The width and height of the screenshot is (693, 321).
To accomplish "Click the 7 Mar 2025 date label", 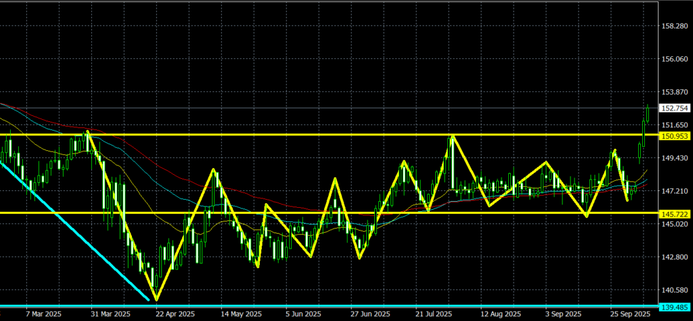I will point(45,315).
